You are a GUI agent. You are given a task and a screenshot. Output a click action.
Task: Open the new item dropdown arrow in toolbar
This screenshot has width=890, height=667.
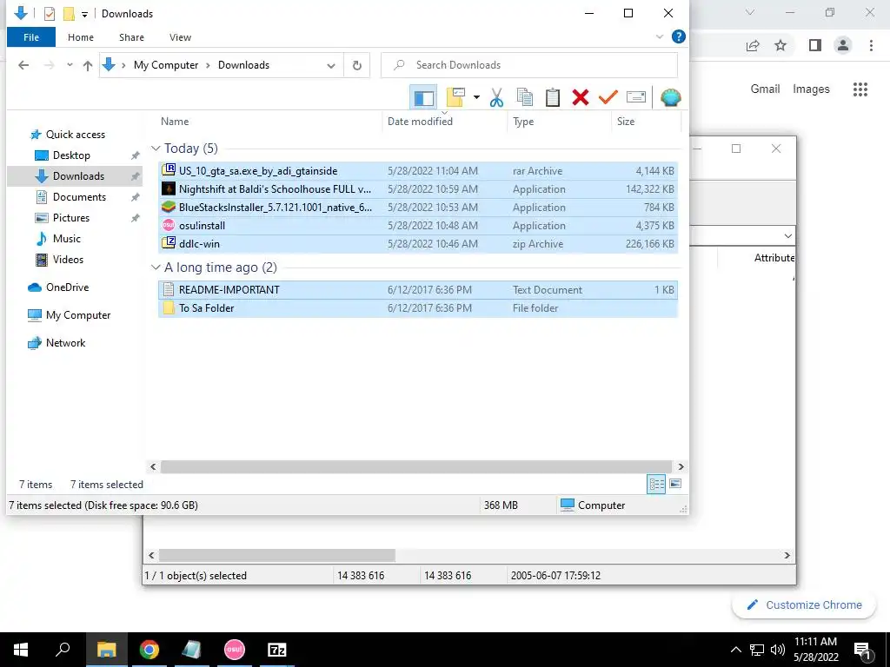[476, 97]
